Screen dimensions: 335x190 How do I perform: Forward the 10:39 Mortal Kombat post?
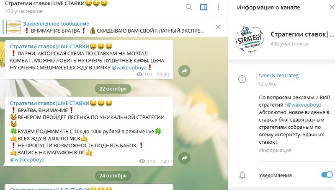184,71
